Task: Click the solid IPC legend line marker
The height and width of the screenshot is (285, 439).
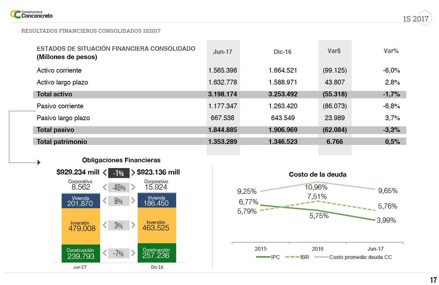Action: click(x=263, y=257)
